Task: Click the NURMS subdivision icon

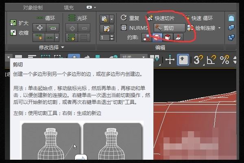Action: pos(124,28)
